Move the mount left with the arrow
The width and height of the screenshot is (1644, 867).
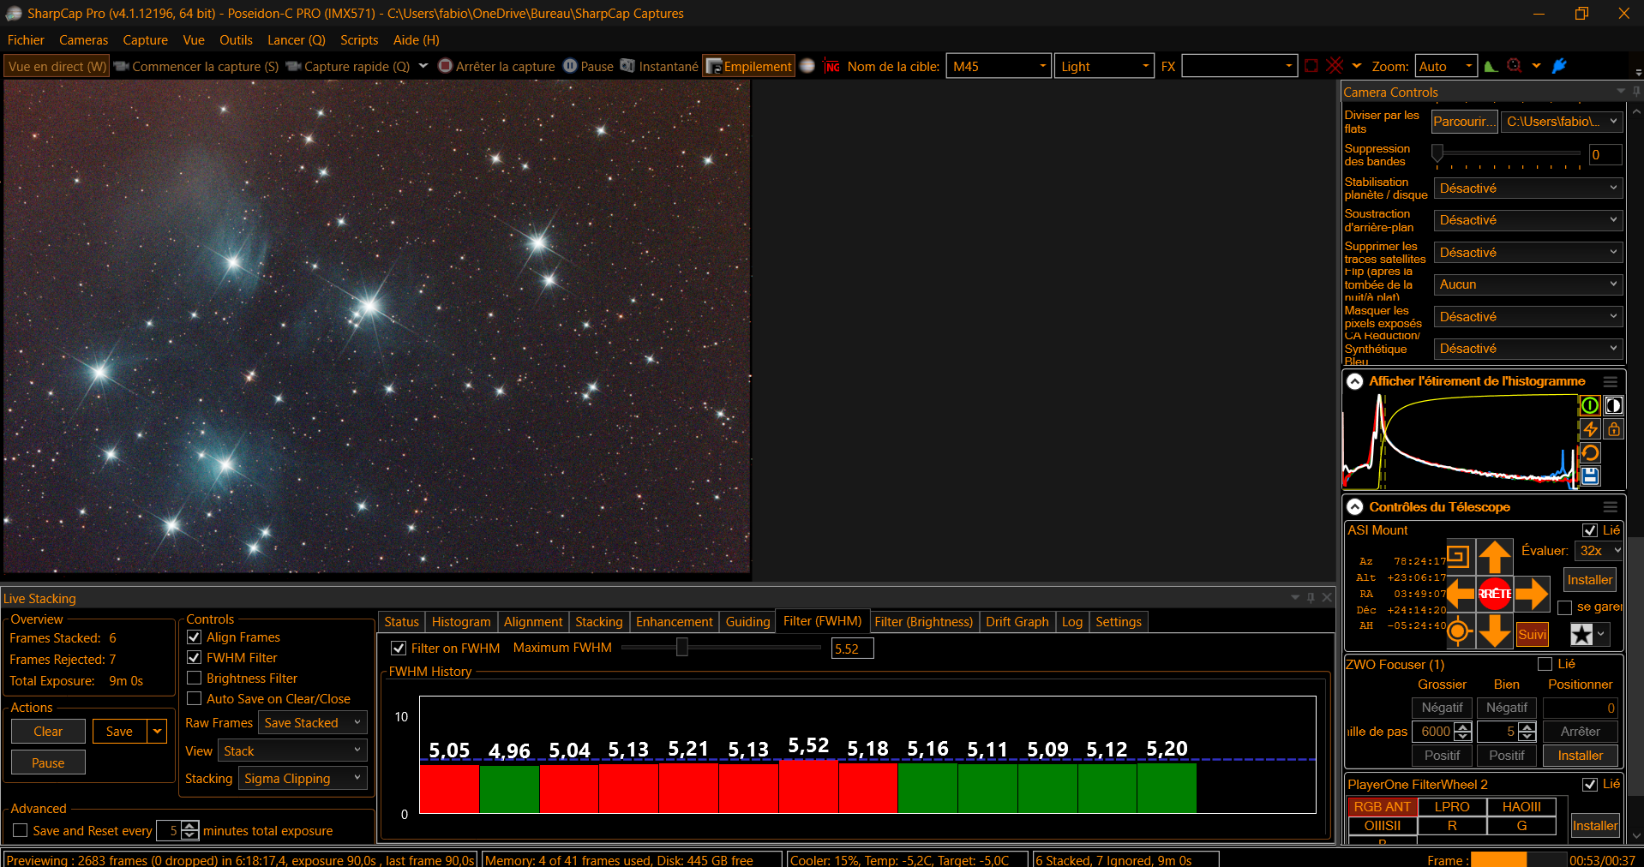(1460, 593)
